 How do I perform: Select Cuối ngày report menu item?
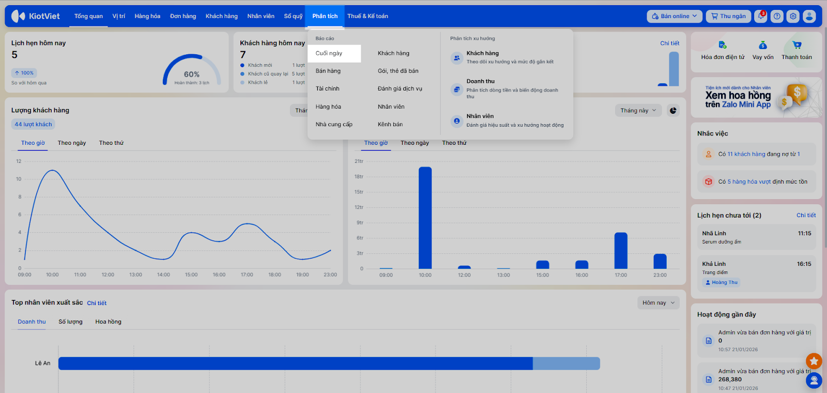click(329, 53)
